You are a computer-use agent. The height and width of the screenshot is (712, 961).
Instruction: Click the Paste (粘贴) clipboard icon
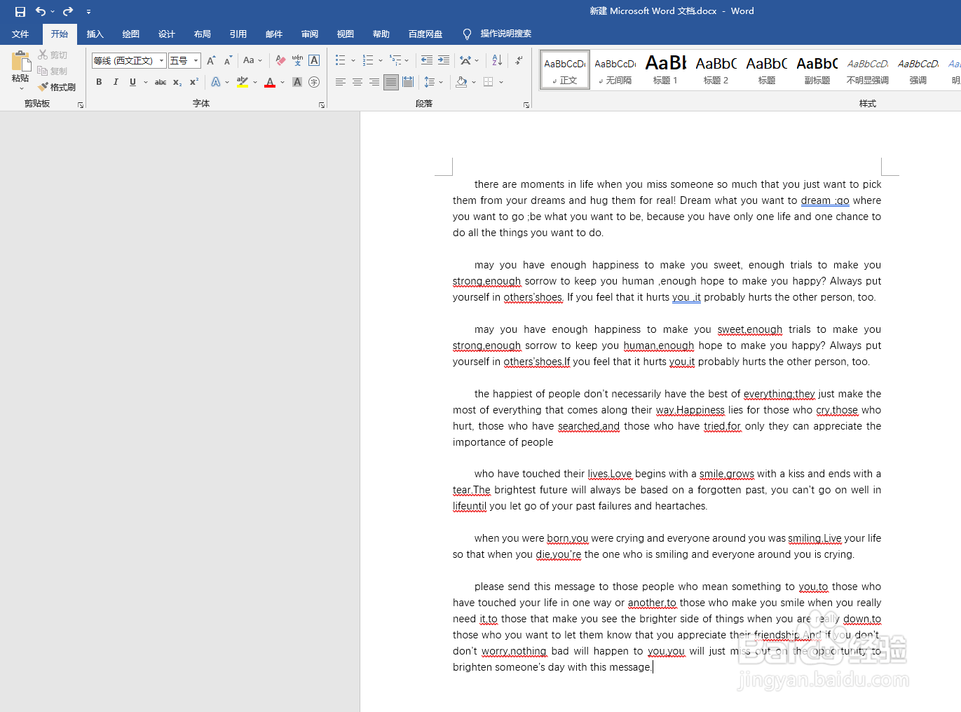pyautogui.click(x=21, y=61)
